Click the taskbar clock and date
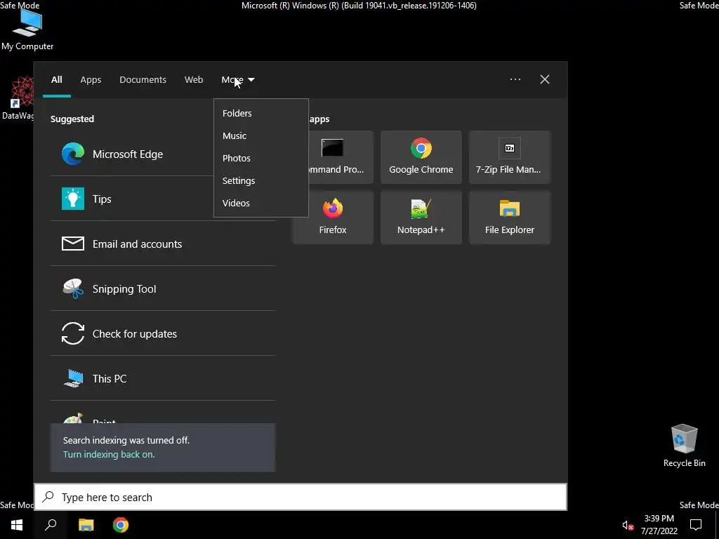The width and height of the screenshot is (719, 539). tap(659, 525)
